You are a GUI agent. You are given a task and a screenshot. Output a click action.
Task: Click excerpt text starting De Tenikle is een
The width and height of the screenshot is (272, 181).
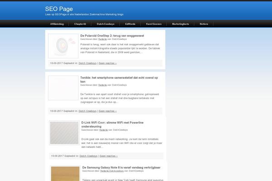(120, 98)
